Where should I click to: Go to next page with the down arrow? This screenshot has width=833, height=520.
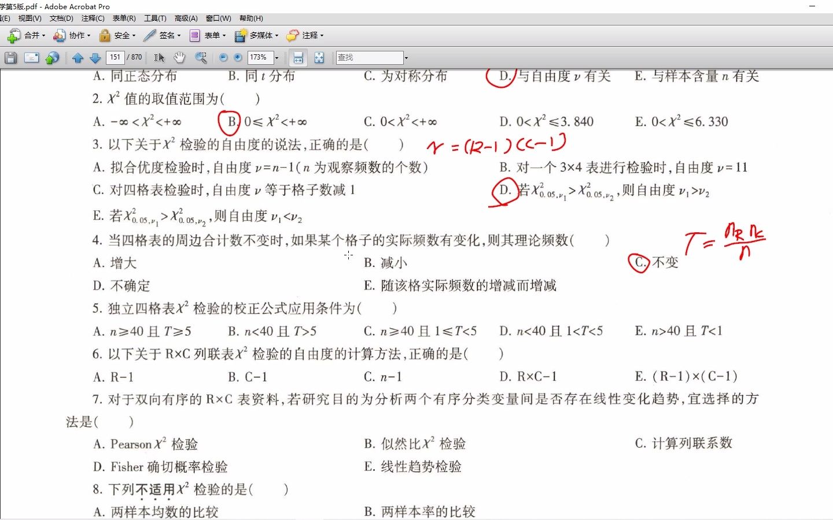(x=95, y=58)
